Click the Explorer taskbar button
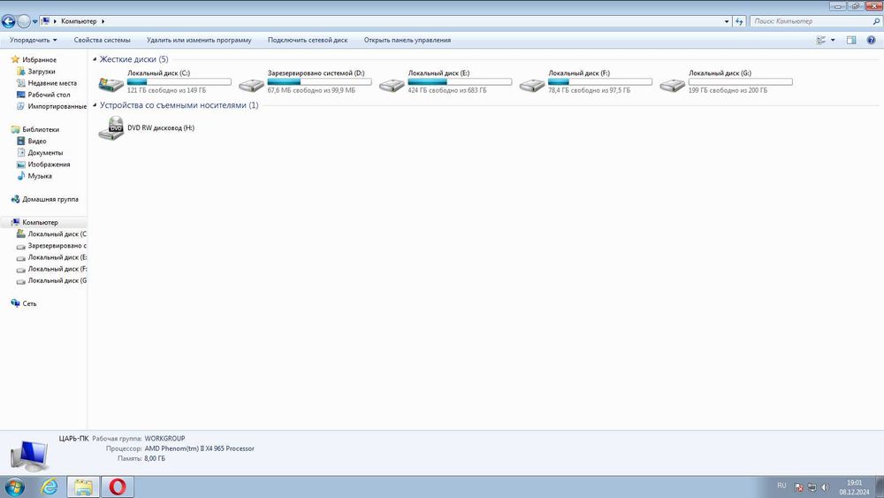Screen dimensions: 884x498 (x=83, y=487)
